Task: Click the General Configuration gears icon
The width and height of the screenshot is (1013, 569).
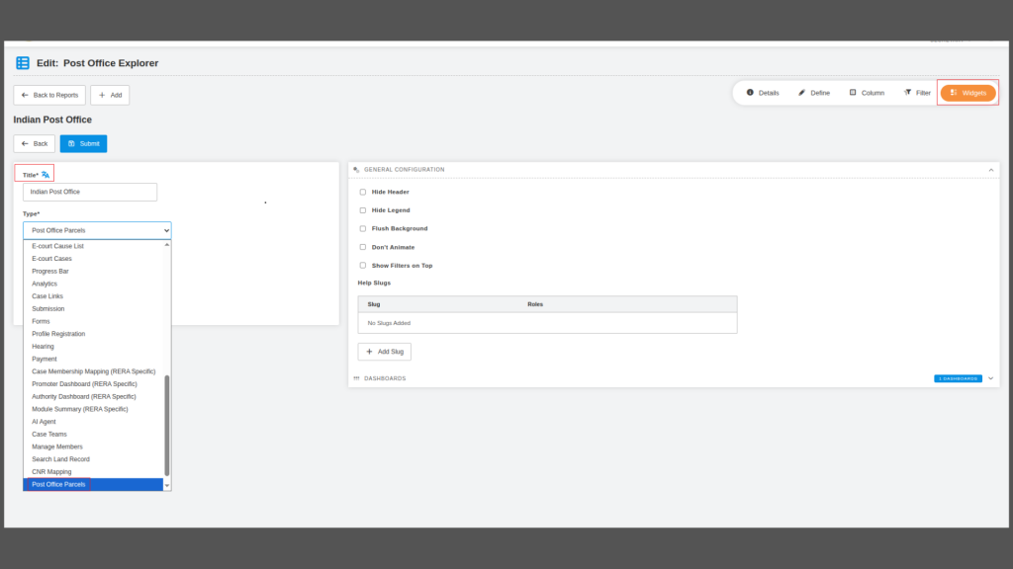Action: pos(356,170)
